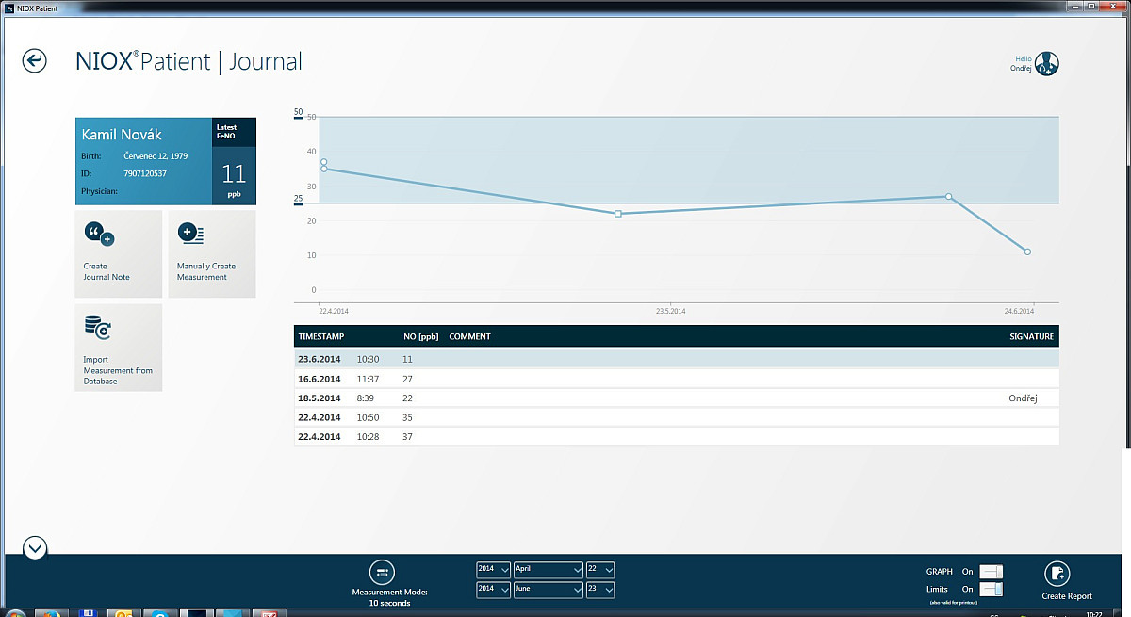Click the COMMENT column header
The width and height of the screenshot is (1131, 617).
[469, 336]
